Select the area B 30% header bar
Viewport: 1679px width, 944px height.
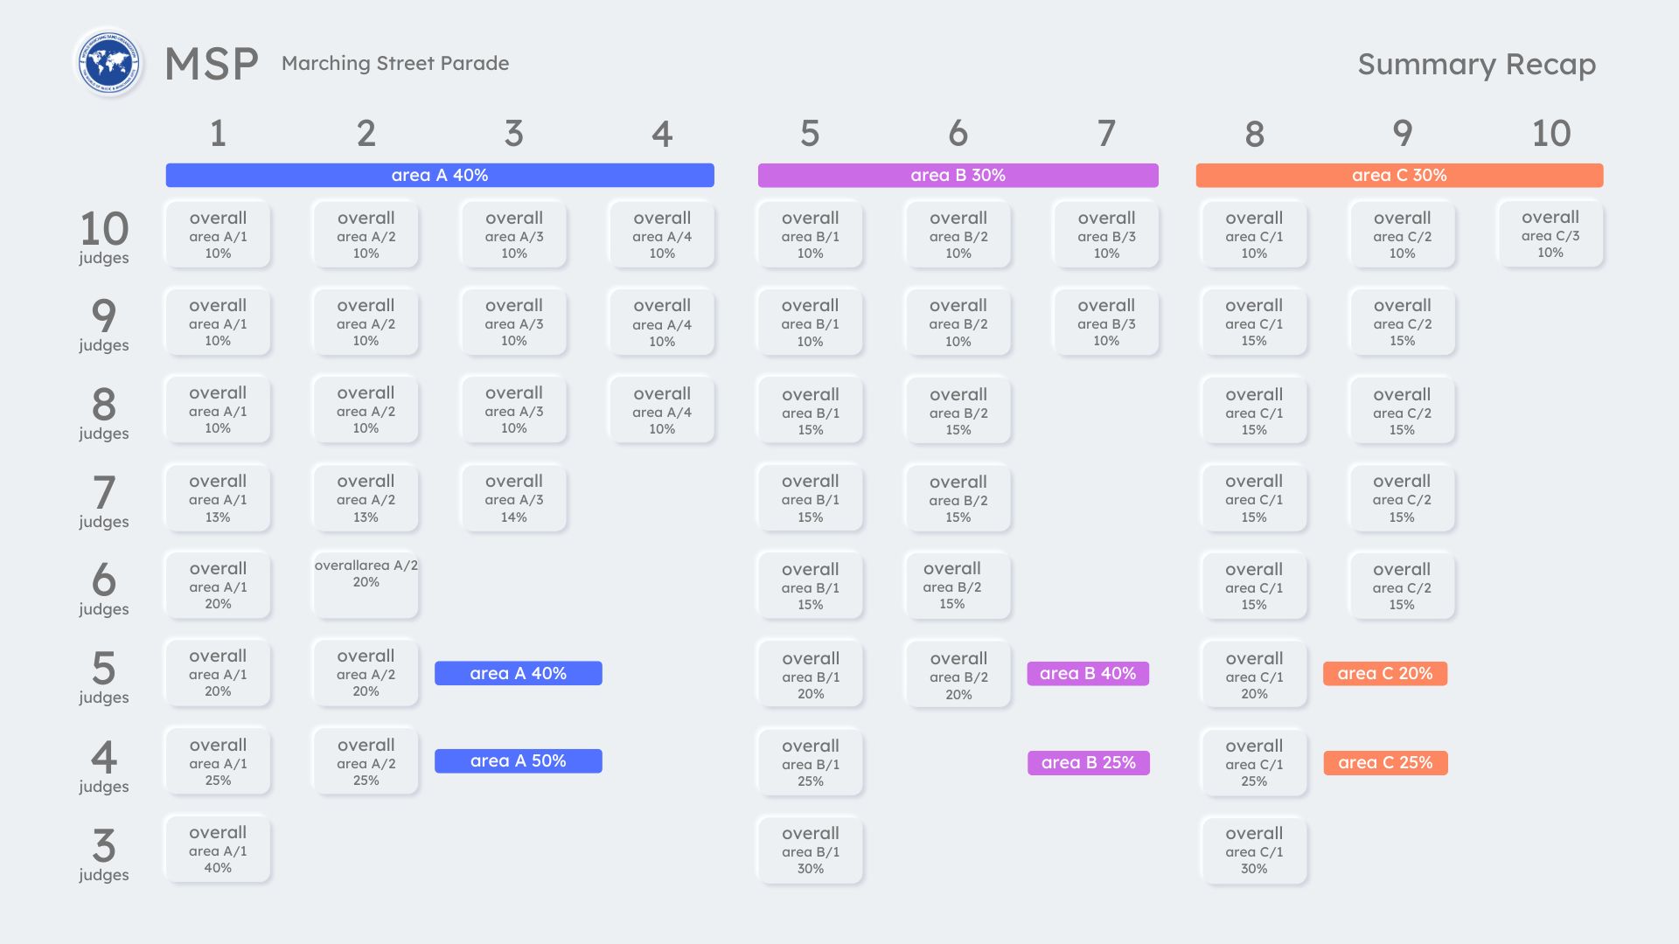[958, 175]
